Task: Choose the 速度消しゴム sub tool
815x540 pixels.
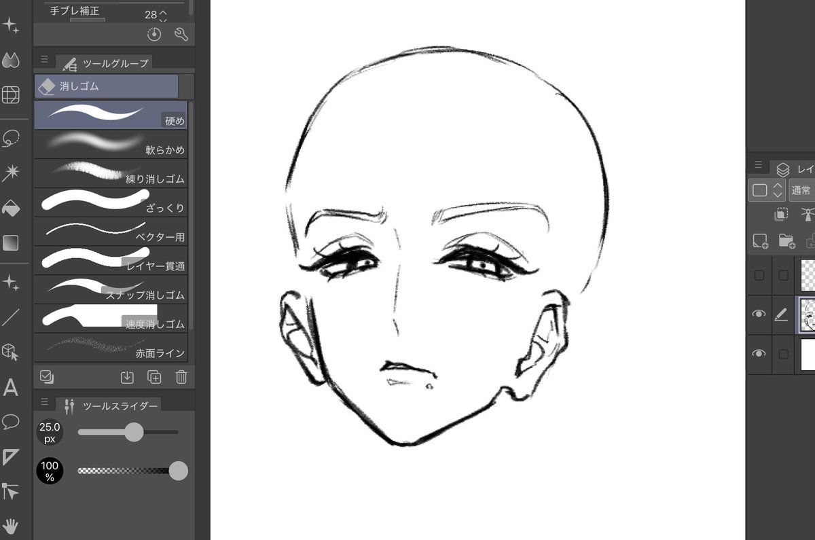Action: point(111,318)
